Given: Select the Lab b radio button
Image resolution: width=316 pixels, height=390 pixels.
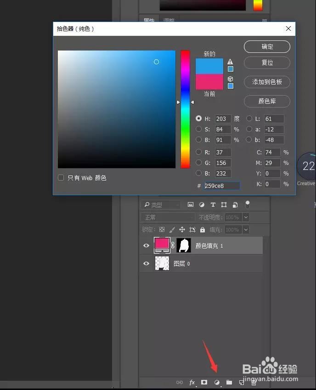Looking at the screenshot, I should click(249, 140).
